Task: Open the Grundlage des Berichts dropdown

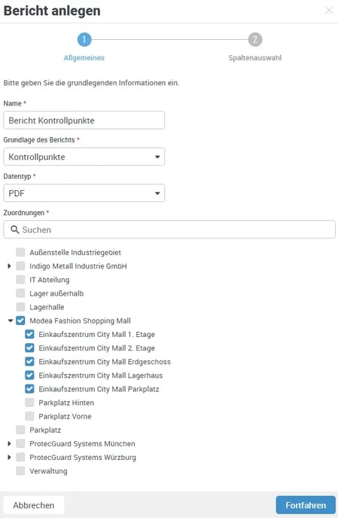Action: click(84, 157)
